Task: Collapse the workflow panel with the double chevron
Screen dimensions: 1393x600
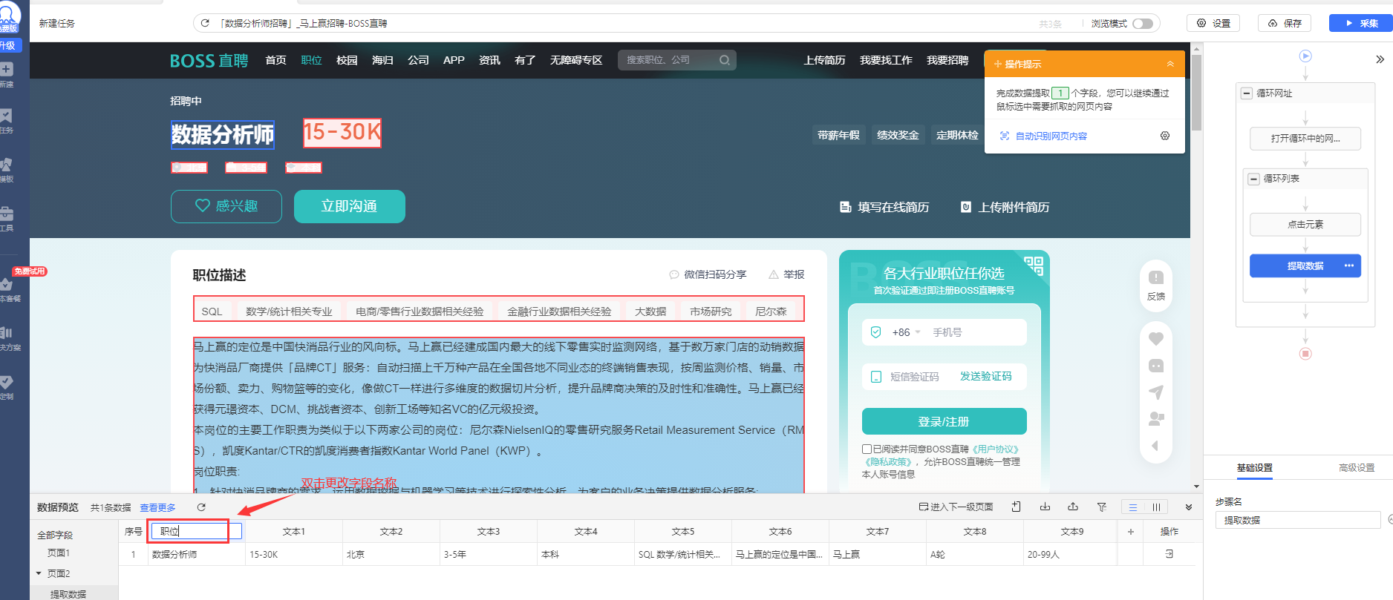Action: pyautogui.click(x=1380, y=59)
